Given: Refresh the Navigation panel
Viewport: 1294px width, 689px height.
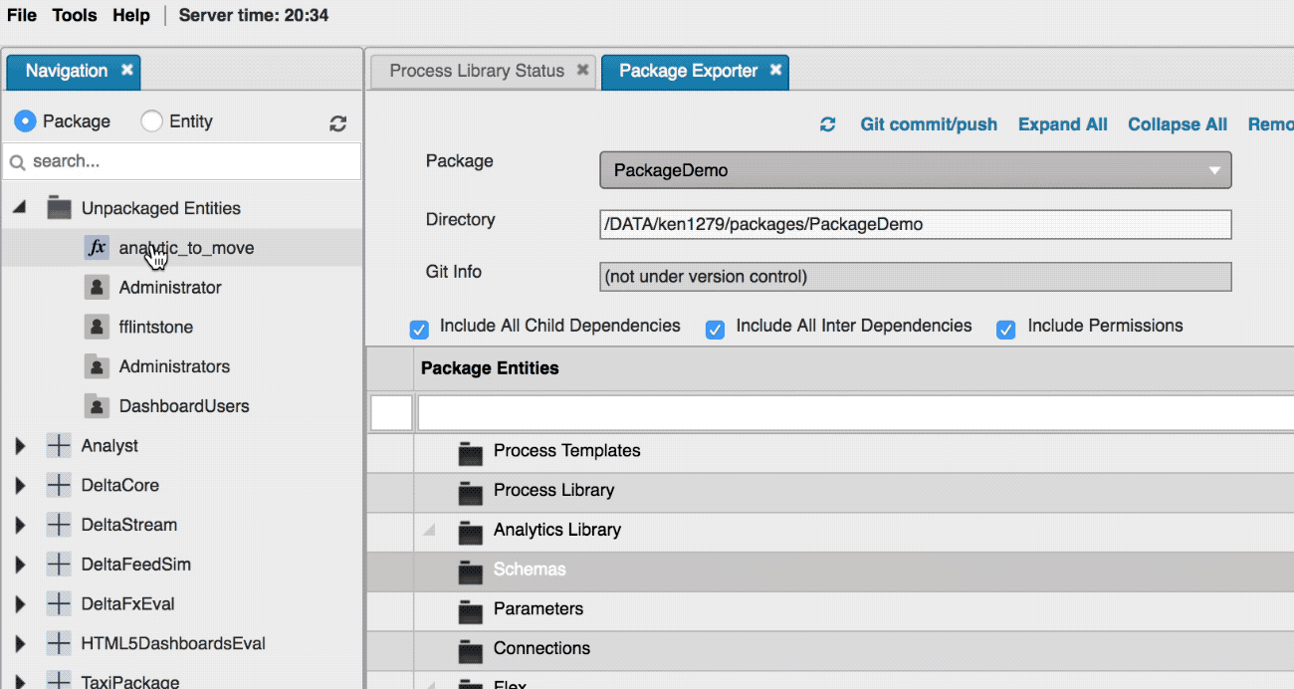Looking at the screenshot, I should coord(338,123).
